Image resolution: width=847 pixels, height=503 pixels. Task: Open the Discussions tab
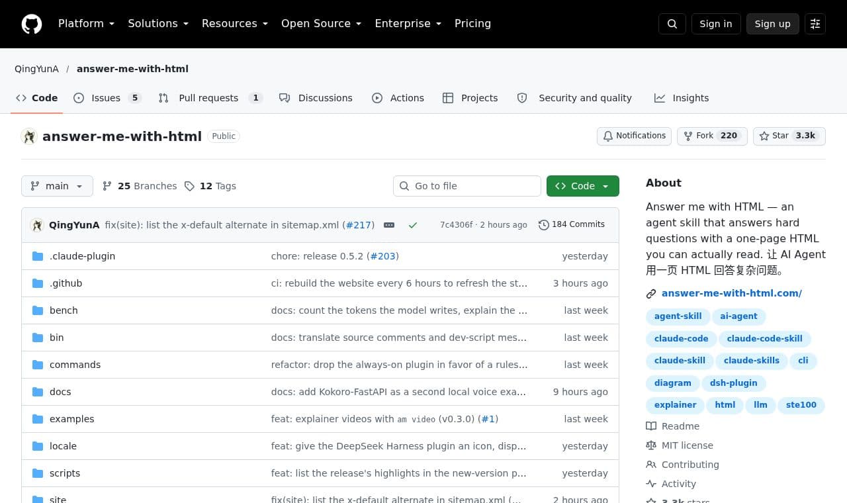point(316,98)
